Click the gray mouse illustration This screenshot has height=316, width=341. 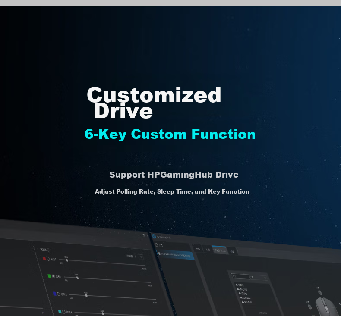(x=326, y=306)
